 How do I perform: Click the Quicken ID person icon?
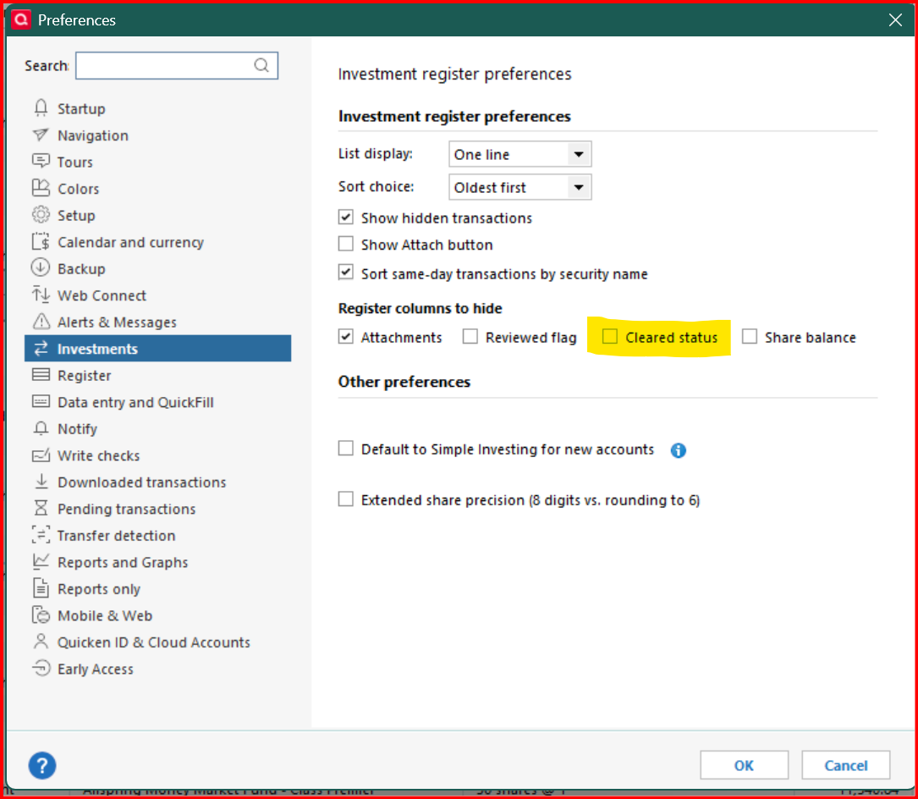coord(41,642)
